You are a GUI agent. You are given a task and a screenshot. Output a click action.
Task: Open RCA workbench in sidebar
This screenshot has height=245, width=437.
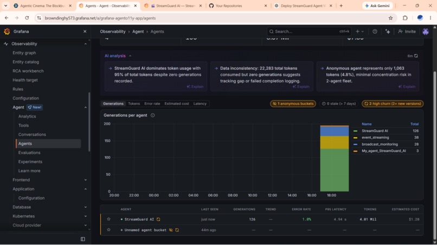(x=28, y=71)
